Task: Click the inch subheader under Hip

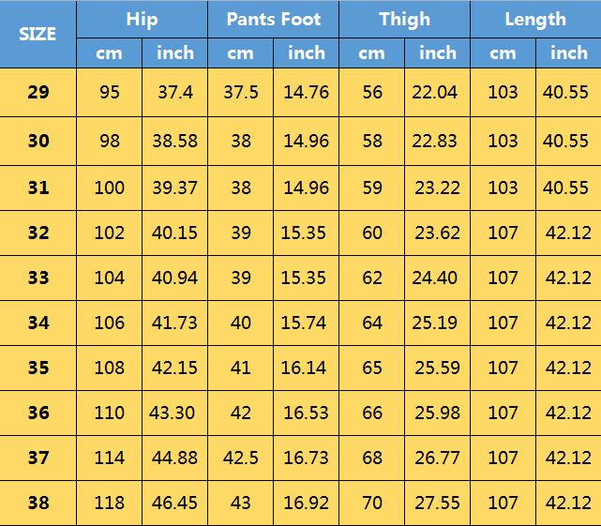Action: pos(175,53)
